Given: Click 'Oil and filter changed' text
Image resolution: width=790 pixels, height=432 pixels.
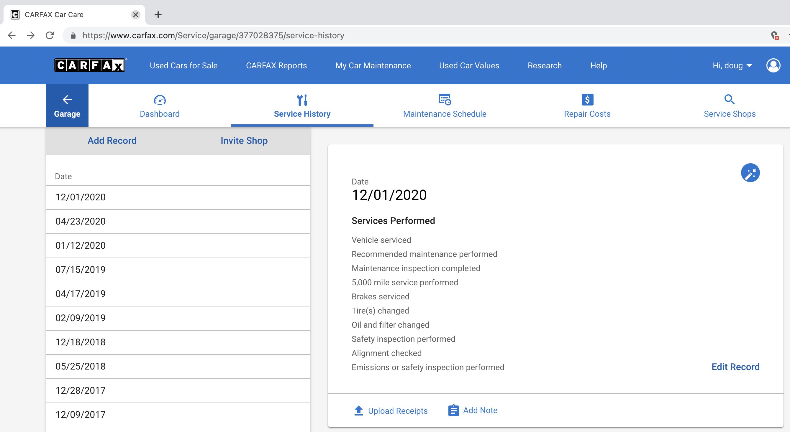Looking at the screenshot, I should (x=390, y=325).
